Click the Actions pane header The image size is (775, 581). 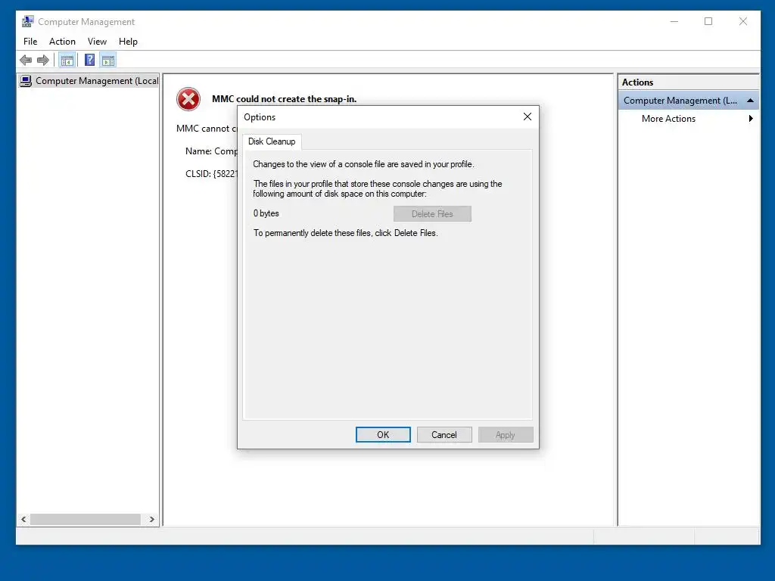click(689, 82)
